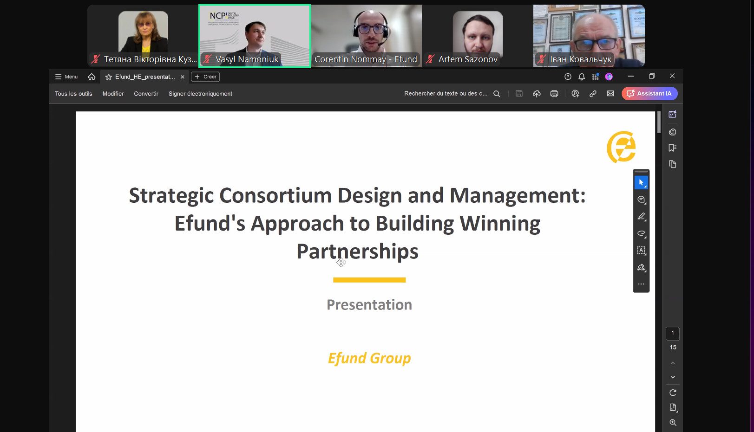The image size is (754, 432).
Task: Select Тетяна Вікторівна's video tile
Action: pos(143,36)
